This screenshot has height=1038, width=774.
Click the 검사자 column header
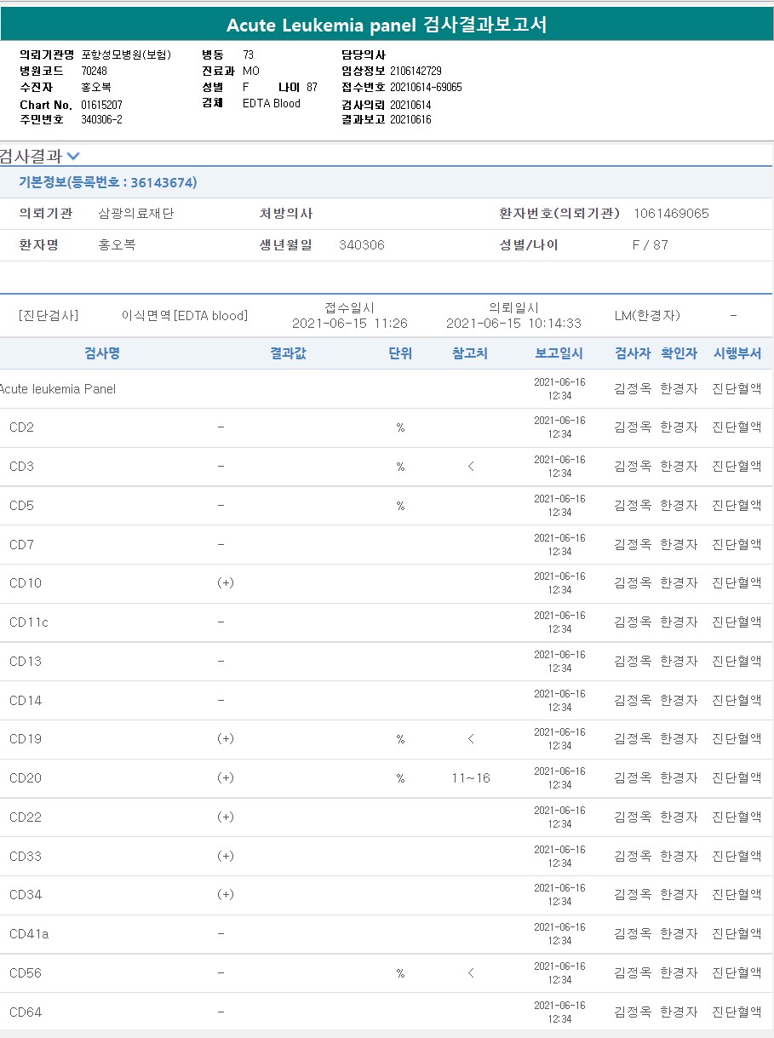(x=632, y=353)
